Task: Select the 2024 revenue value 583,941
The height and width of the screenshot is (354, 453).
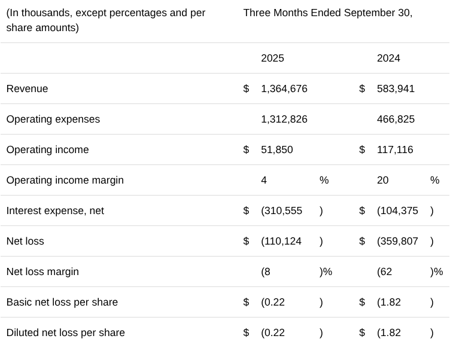Action: pos(396,89)
